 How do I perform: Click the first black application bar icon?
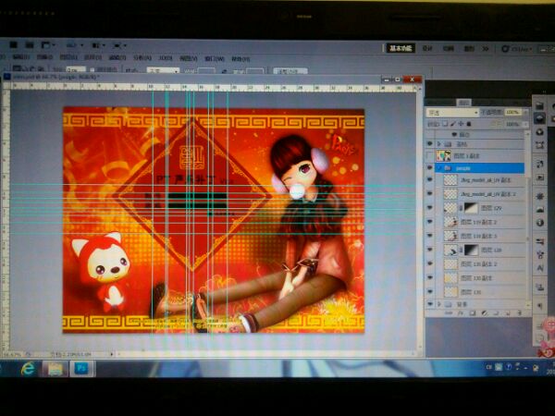(14, 45)
